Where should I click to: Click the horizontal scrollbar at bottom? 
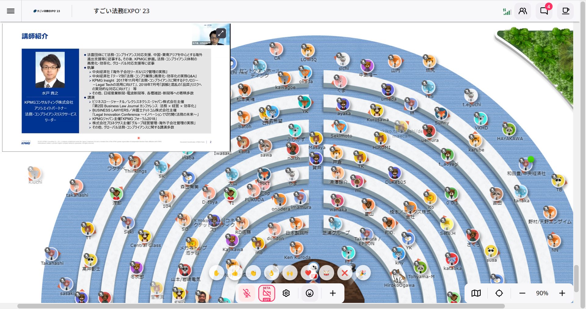point(261,306)
